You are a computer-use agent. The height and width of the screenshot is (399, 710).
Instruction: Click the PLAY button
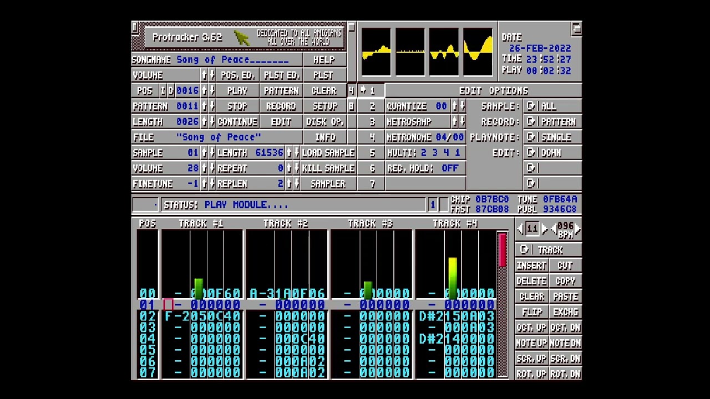click(x=237, y=91)
